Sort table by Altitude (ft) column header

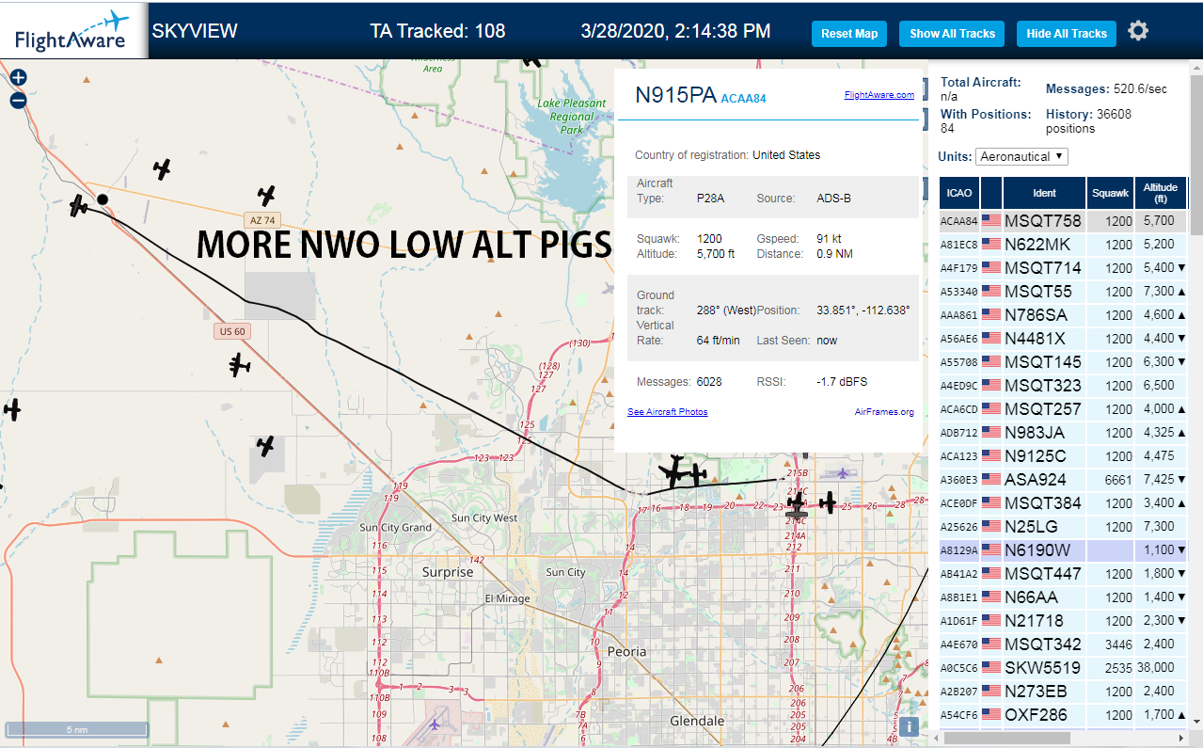[x=1161, y=193]
